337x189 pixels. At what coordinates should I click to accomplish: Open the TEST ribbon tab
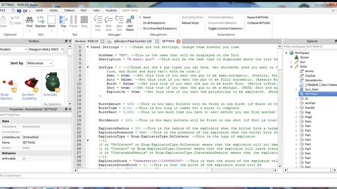(x=83, y=10)
